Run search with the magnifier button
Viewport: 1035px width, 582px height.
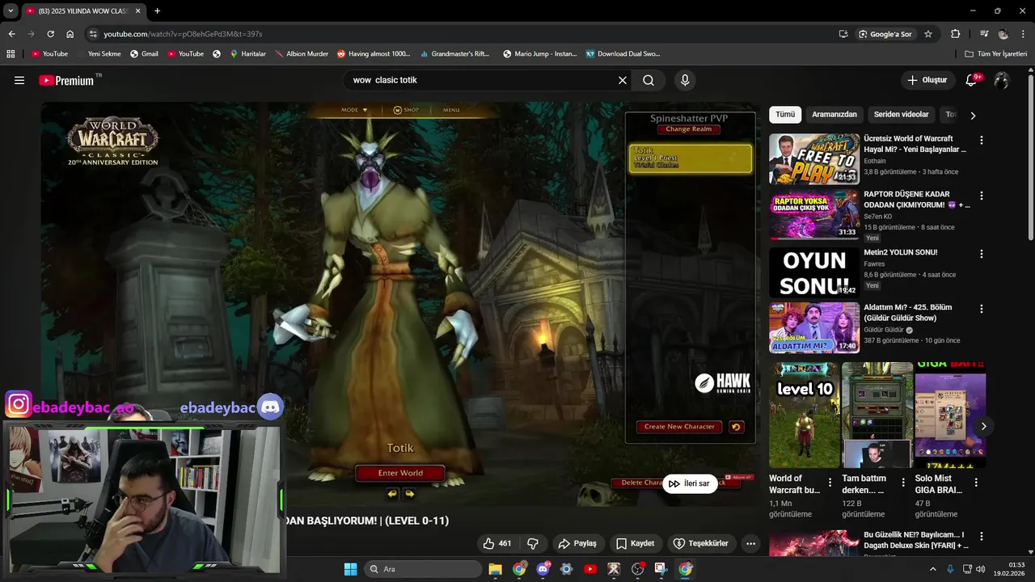click(648, 80)
